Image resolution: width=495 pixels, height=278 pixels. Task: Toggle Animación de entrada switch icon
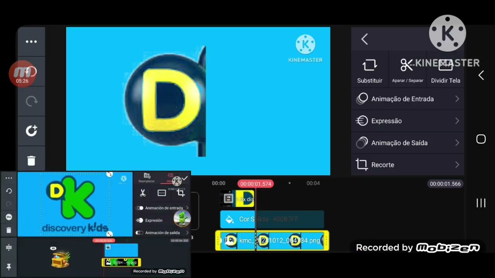click(x=140, y=208)
